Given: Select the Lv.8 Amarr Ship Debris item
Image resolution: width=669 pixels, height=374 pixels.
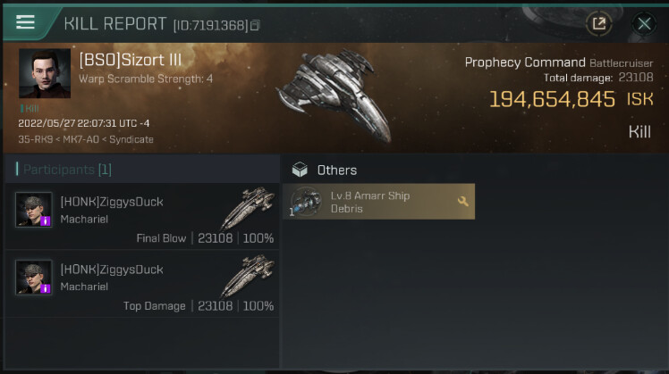Looking at the screenshot, I should pos(379,202).
